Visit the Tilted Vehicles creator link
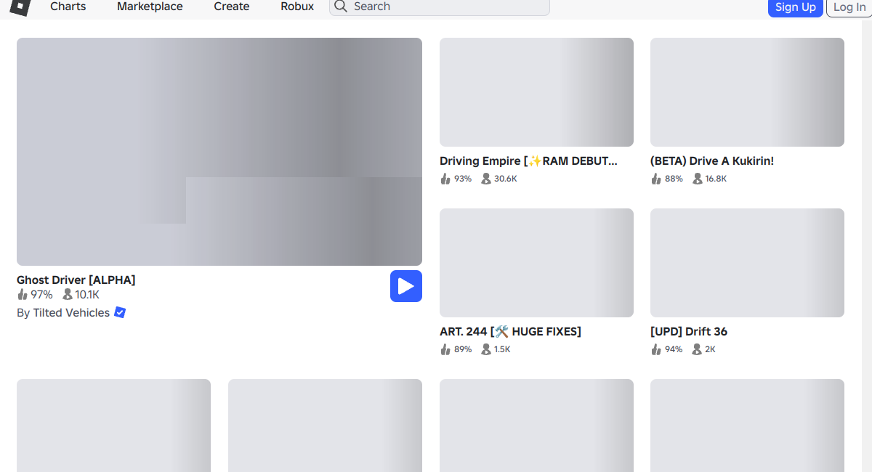Image resolution: width=872 pixels, height=472 pixels. [x=71, y=312]
